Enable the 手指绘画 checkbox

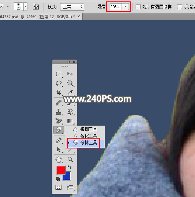coord(180,7)
